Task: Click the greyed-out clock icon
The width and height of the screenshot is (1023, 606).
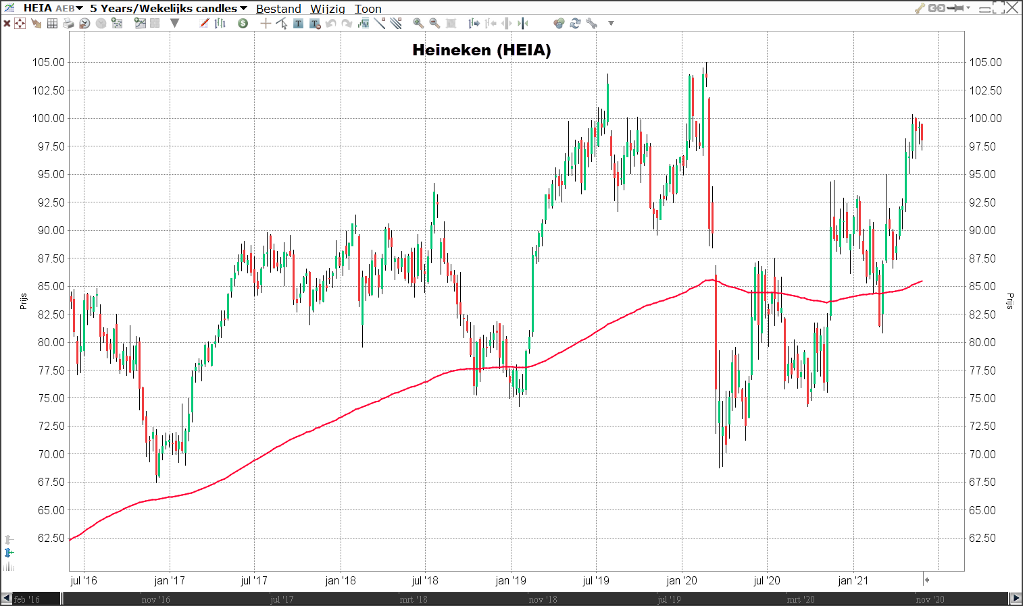Action: [101, 24]
